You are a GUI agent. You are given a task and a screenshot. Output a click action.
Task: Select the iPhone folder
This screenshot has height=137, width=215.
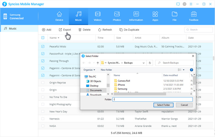(119, 85)
